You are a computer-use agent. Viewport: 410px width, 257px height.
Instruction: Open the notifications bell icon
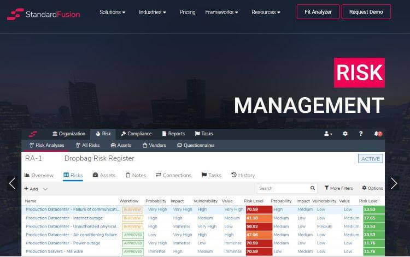pyautogui.click(x=378, y=134)
